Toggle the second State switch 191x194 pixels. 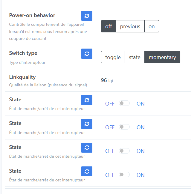(124, 127)
